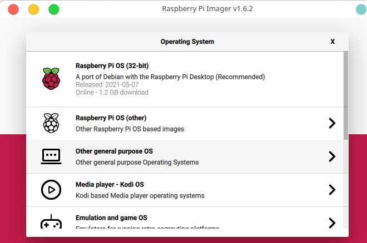Image resolution: width=367 pixels, height=243 pixels.
Task: Click 'A port of Debian' description text
Action: coord(170,77)
